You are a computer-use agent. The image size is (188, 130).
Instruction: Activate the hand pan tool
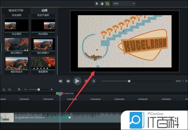102,4
